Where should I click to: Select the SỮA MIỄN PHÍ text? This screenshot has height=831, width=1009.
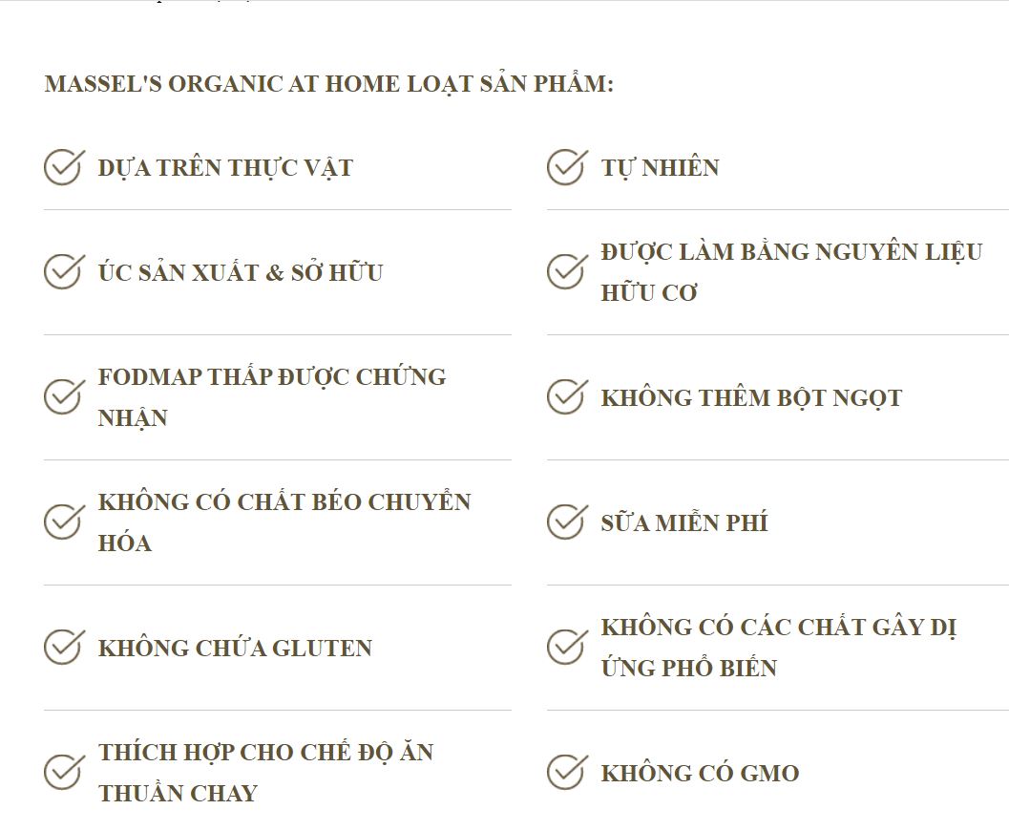[x=683, y=523]
